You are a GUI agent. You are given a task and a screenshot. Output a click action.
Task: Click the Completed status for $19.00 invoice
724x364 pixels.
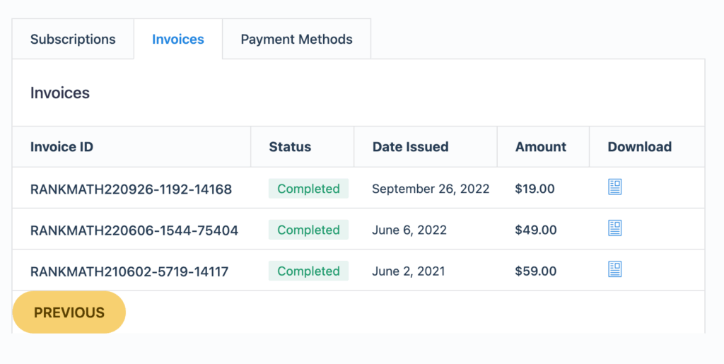coord(308,189)
